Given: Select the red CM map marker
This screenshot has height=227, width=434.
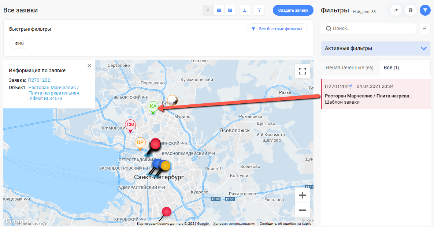Looking at the screenshot, I should (130, 126).
